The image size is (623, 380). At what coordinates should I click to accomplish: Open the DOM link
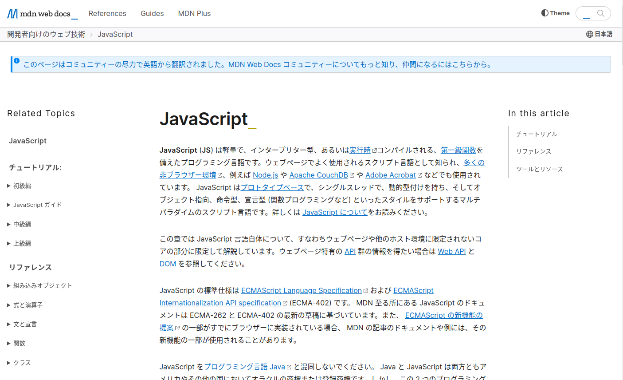(168, 264)
